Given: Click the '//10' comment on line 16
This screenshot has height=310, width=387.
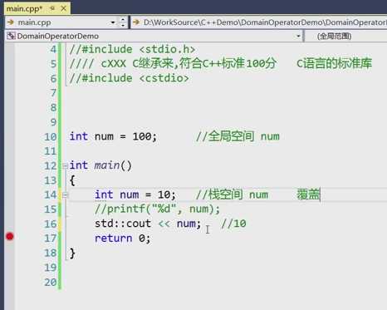Looking at the screenshot, I should click(233, 224).
